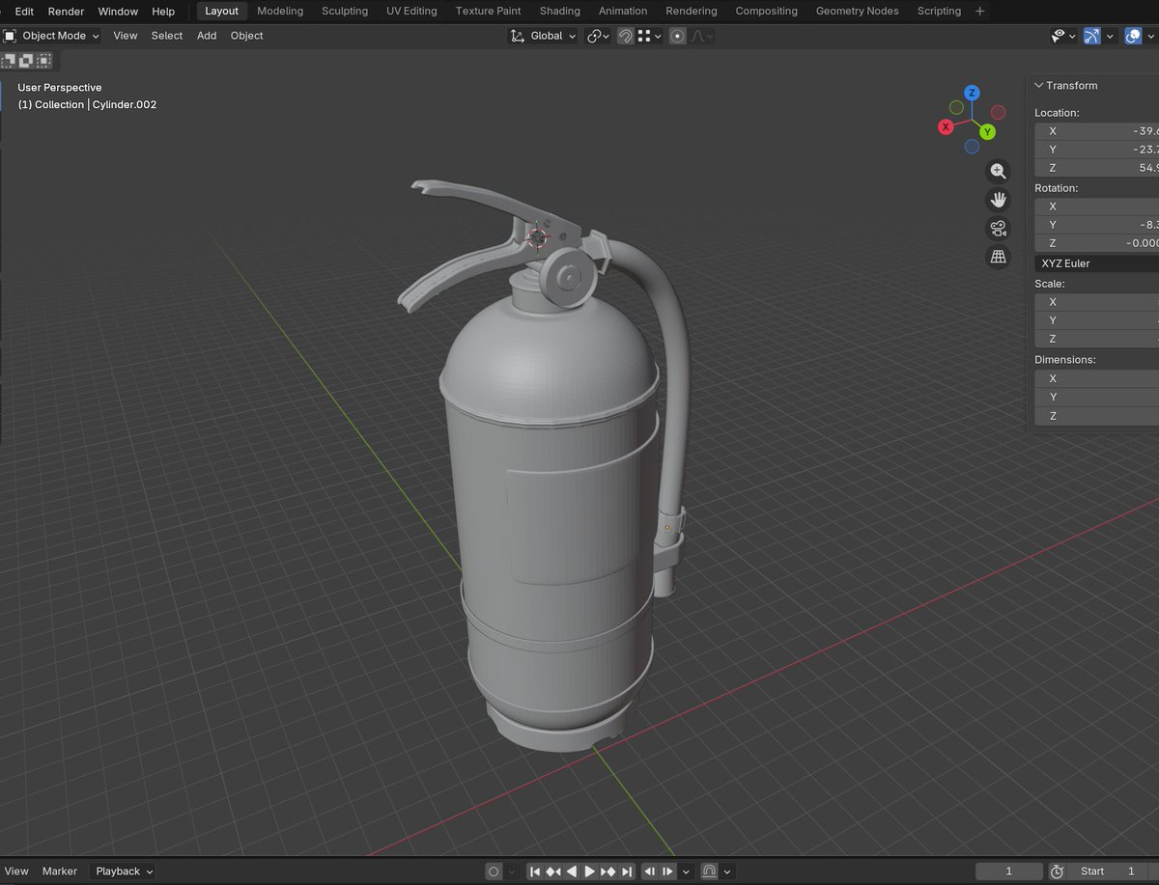Open viewport Object menu
This screenshot has width=1159, height=885.
pos(246,36)
